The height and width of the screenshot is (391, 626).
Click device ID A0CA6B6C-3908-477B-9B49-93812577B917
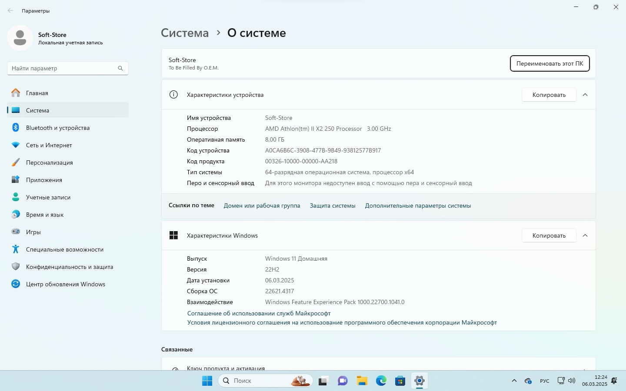pyautogui.click(x=323, y=150)
